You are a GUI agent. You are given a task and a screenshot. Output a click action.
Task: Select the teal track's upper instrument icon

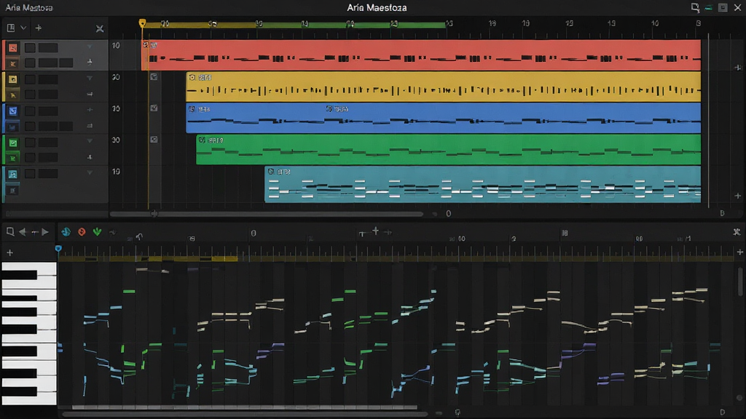[13, 174]
